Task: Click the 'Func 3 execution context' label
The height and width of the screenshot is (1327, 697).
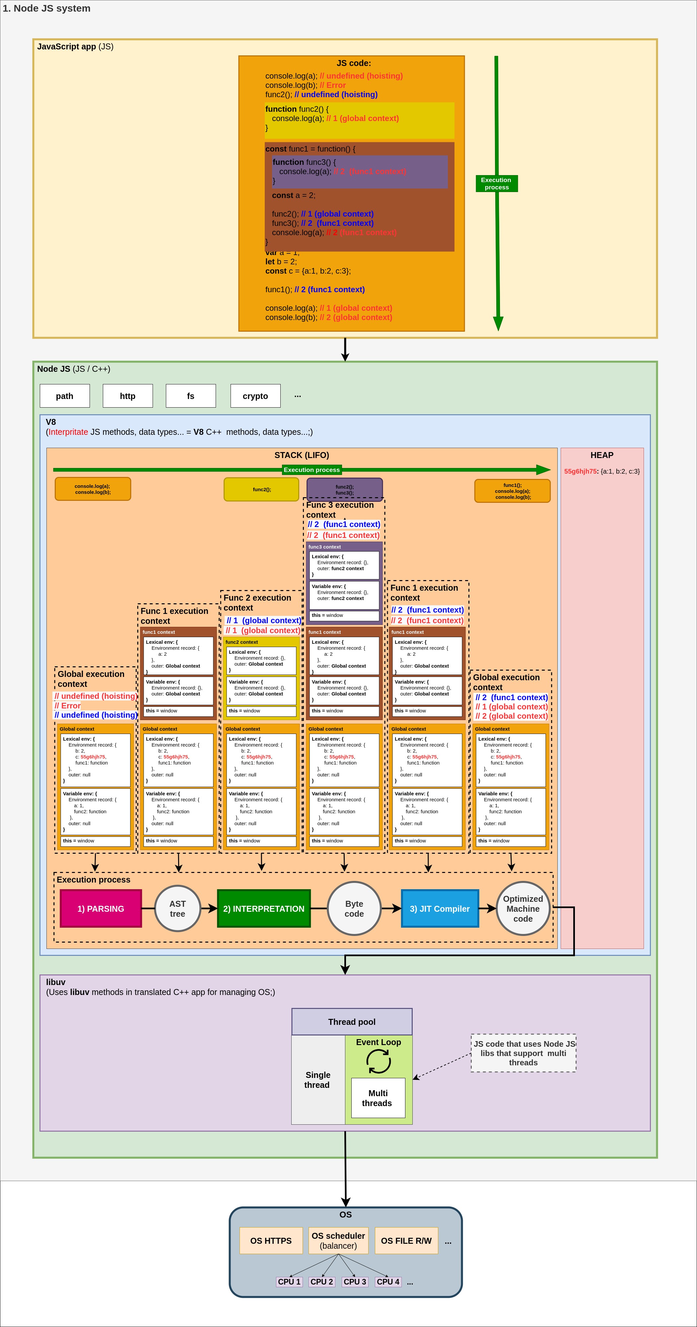Action: [340, 510]
